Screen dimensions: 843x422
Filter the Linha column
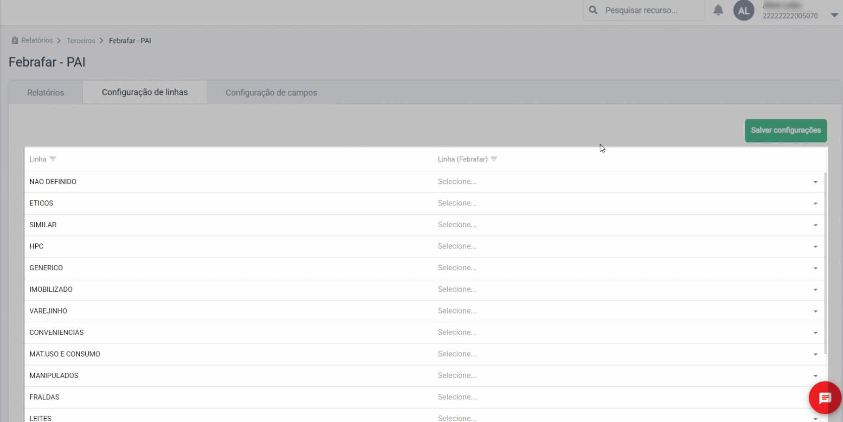[53, 159]
